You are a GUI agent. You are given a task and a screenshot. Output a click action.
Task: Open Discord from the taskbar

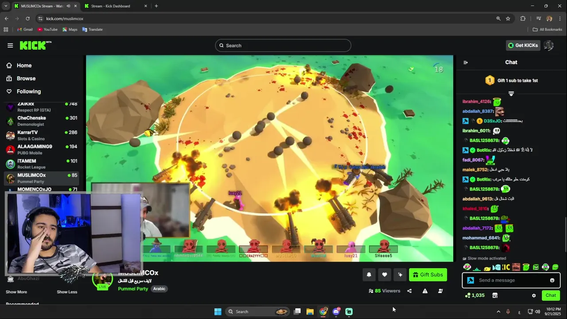tap(336, 312)
